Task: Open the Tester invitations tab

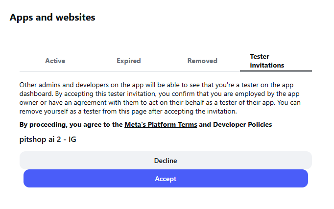Action: point(276,61)
